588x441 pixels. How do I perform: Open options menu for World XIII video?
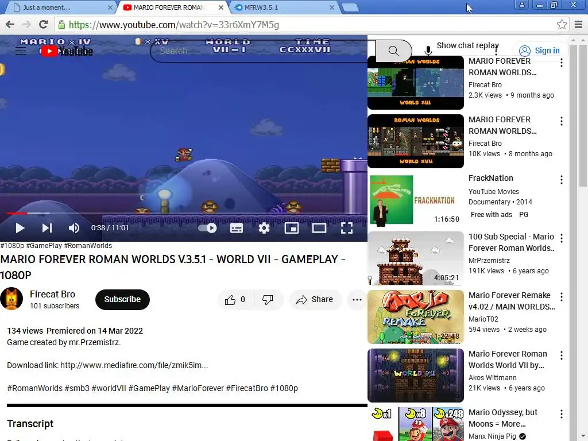562,63
